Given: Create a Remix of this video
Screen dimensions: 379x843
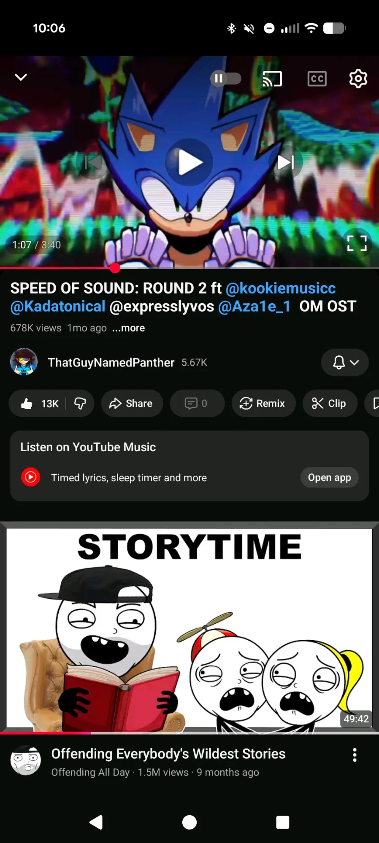Looking at the screenshot, I should pyautogui.click(x=263, y=404).
